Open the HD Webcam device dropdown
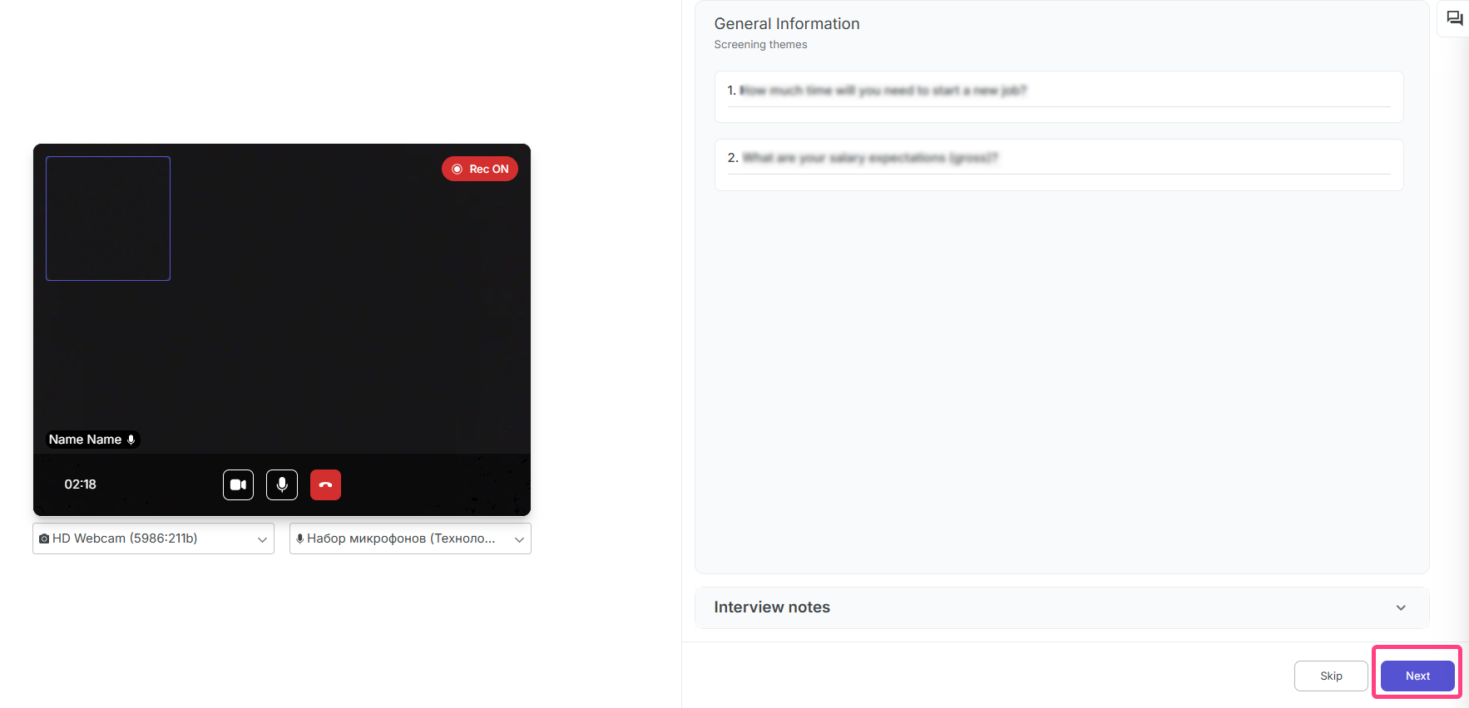Image resolution: width=1469 pixels, height=708 pixels. coord(153,538)
